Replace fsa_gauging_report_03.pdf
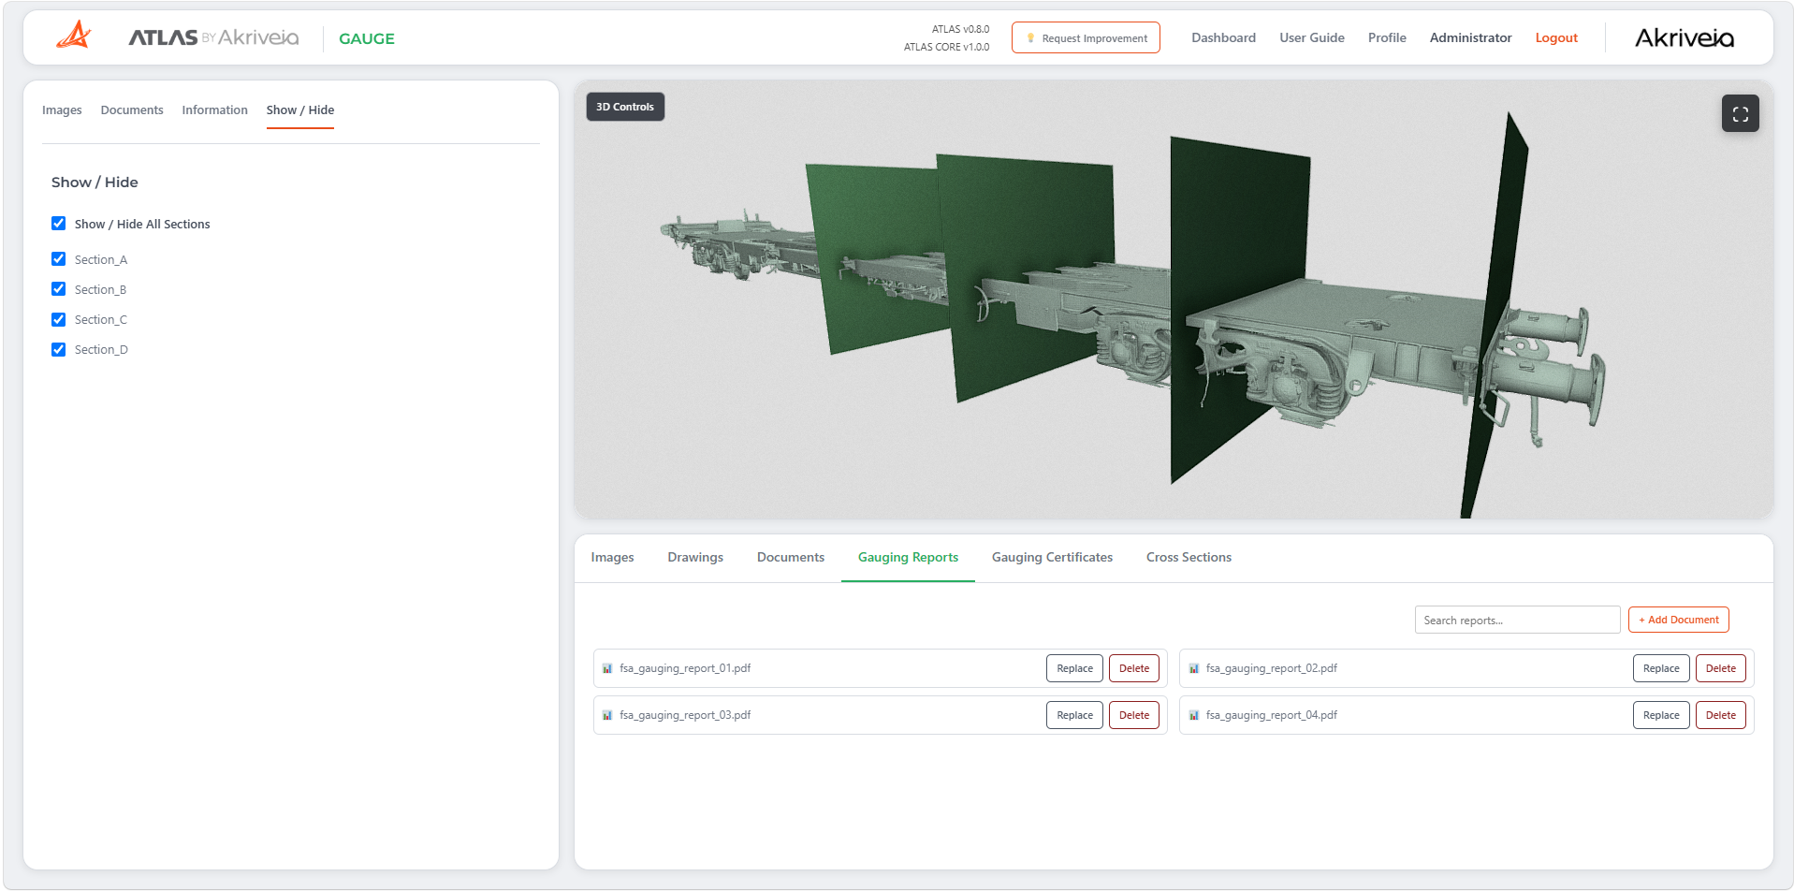The image size is (1794, 891). [1074, 715]
